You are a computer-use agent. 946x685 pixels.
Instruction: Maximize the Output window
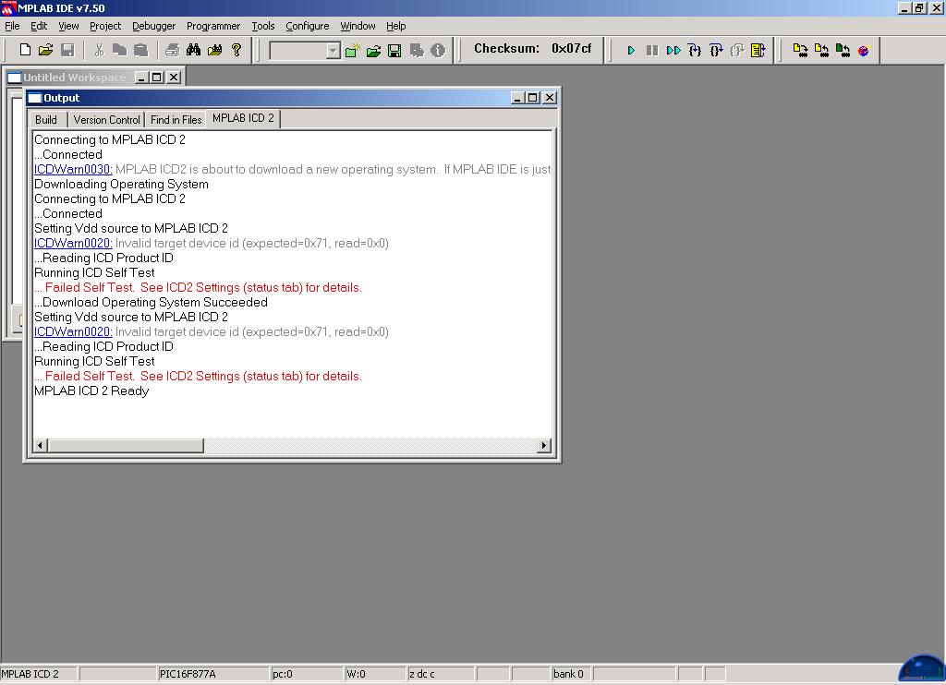[533, 98]
